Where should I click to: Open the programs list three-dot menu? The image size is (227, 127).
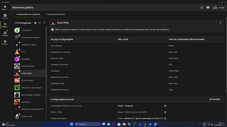(x=44, y=23)
